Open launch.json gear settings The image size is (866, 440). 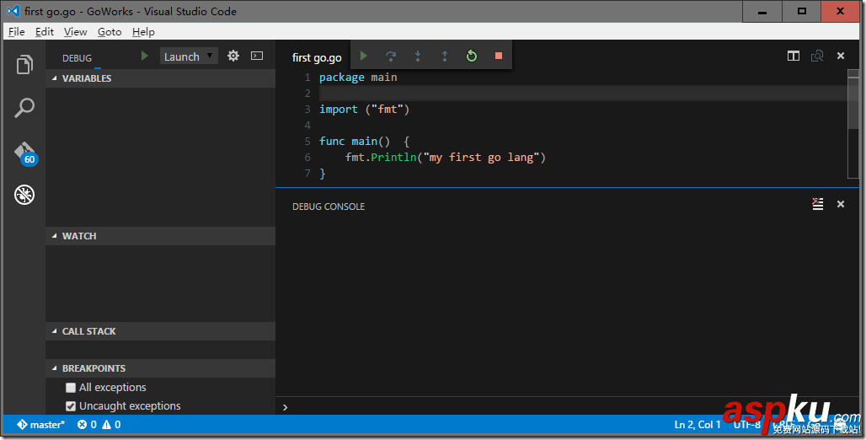point(233,56)
